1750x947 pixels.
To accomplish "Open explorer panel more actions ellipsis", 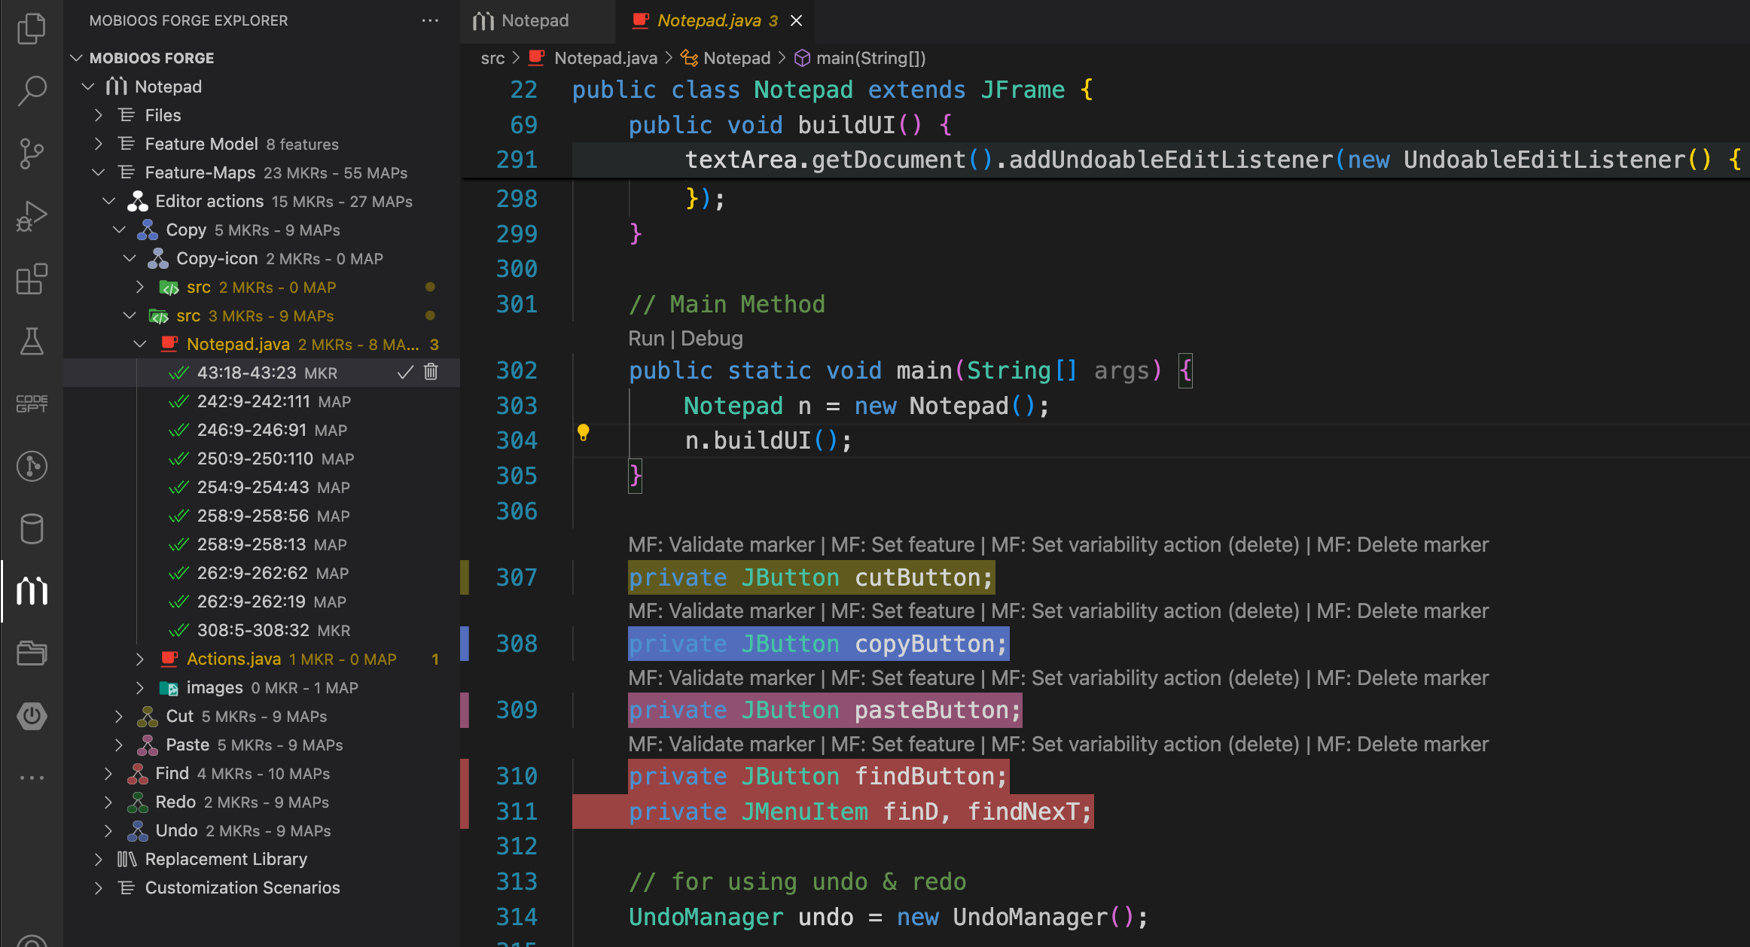I will [430, 20].
